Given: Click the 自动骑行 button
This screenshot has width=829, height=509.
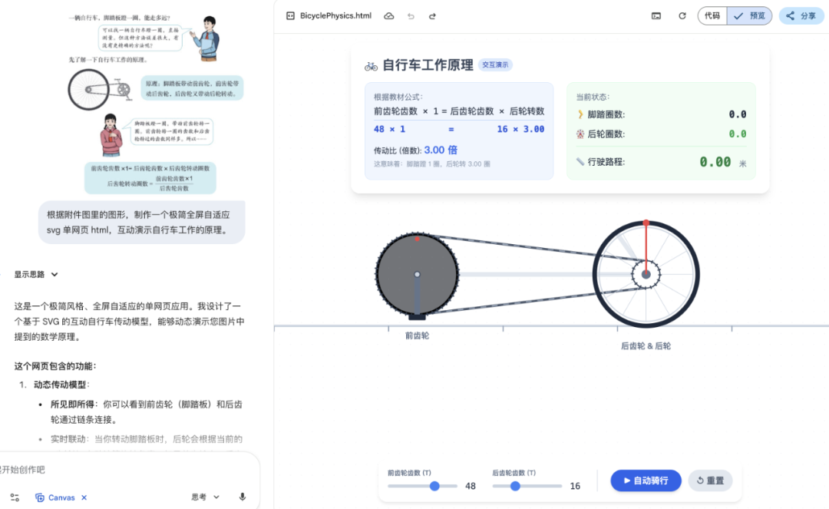Looking at the screenshot, I should [646, 480].
